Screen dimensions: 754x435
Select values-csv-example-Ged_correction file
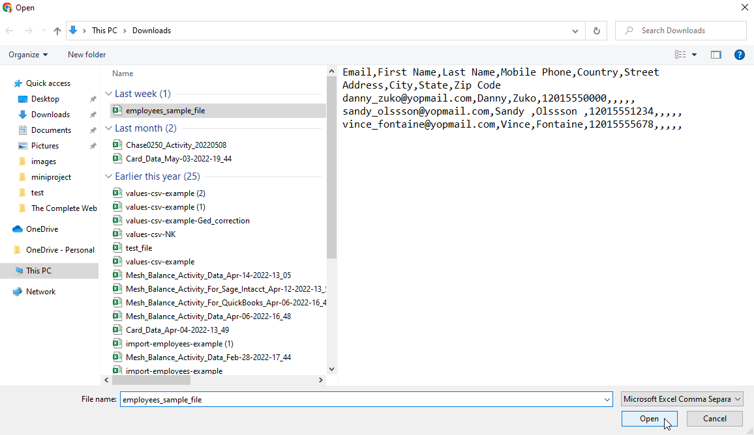[188, 220]
